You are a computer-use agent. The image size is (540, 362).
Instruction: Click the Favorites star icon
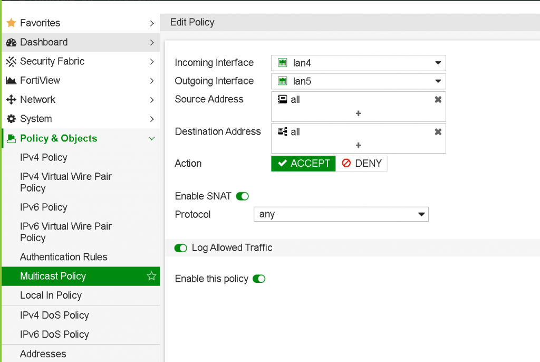12,23
